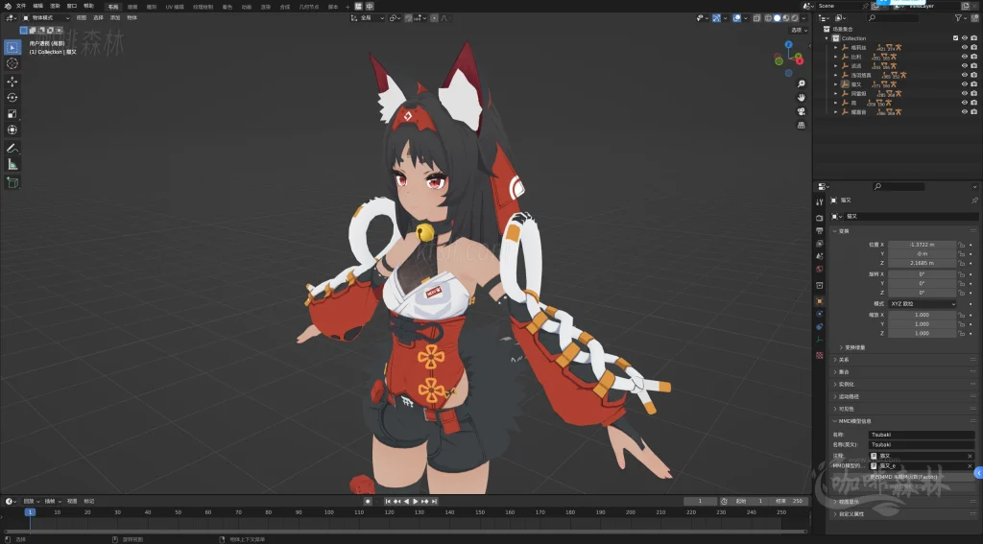Expand the 变换增量 delta transform subpanel
Image resolution: width=983 pixels, height=544 pixels.
852,347
